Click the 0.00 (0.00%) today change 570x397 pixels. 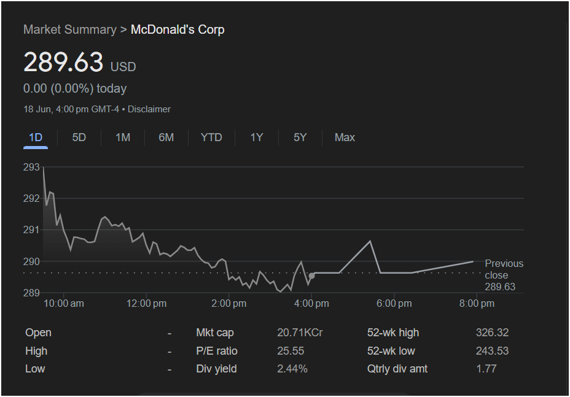coord(75,88)
